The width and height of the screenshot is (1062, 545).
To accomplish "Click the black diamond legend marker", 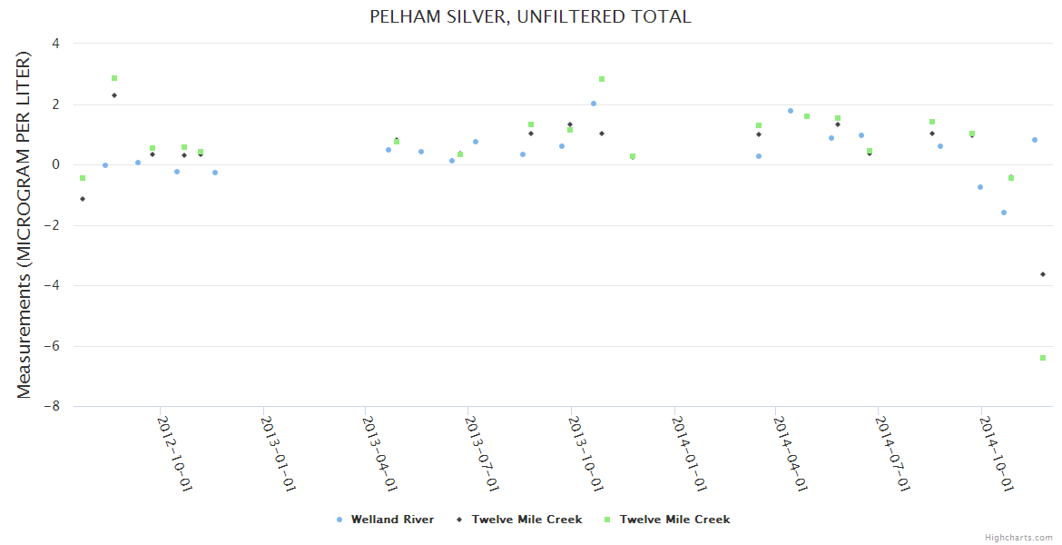I will pyautogui.click(x=460, y=520).
